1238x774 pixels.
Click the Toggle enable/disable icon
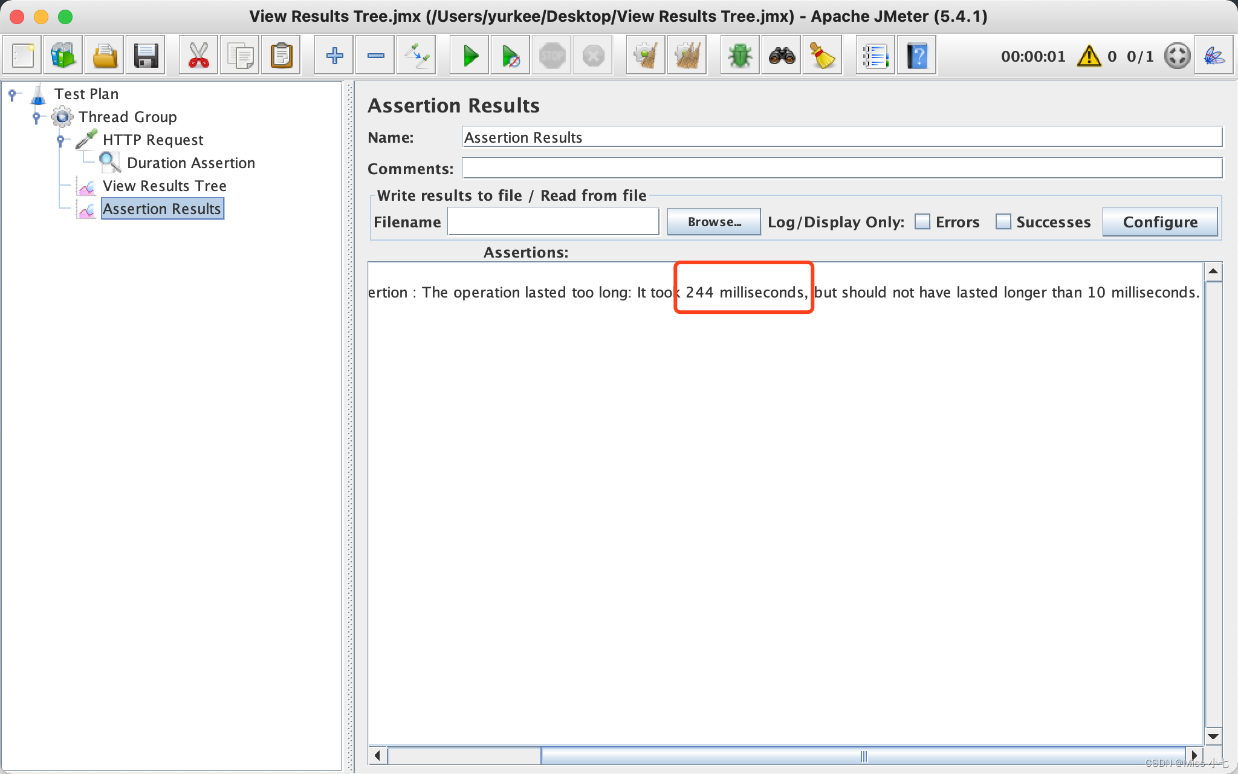pyautogui.click(x=416, y=56)
